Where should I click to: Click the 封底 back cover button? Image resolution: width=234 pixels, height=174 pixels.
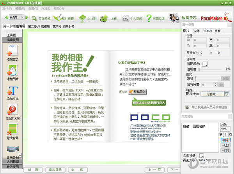click(78, 170)
